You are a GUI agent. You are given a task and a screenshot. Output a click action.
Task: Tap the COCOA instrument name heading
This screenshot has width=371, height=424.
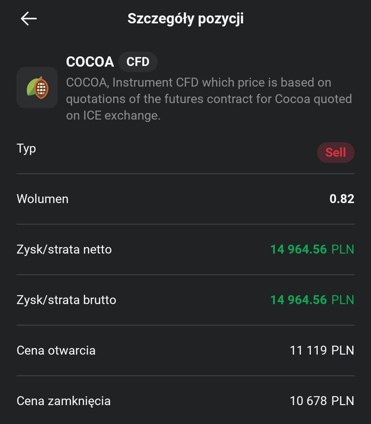(x=90, y=62)
